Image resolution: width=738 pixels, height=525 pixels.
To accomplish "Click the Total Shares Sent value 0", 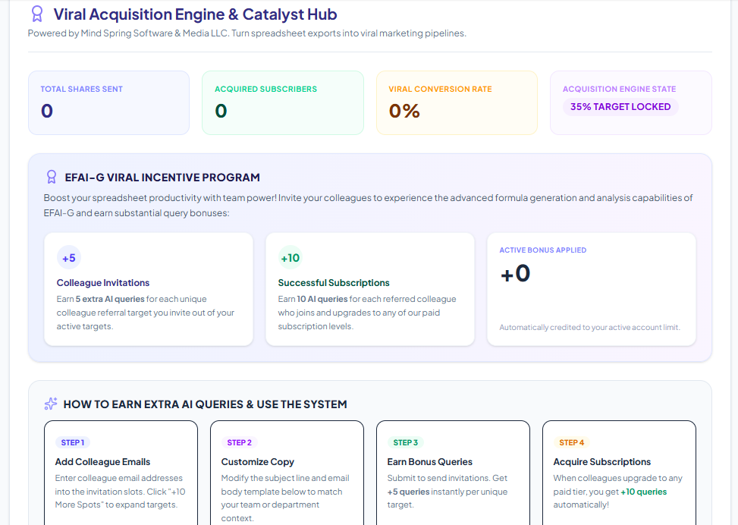I will tap(47, 111).
